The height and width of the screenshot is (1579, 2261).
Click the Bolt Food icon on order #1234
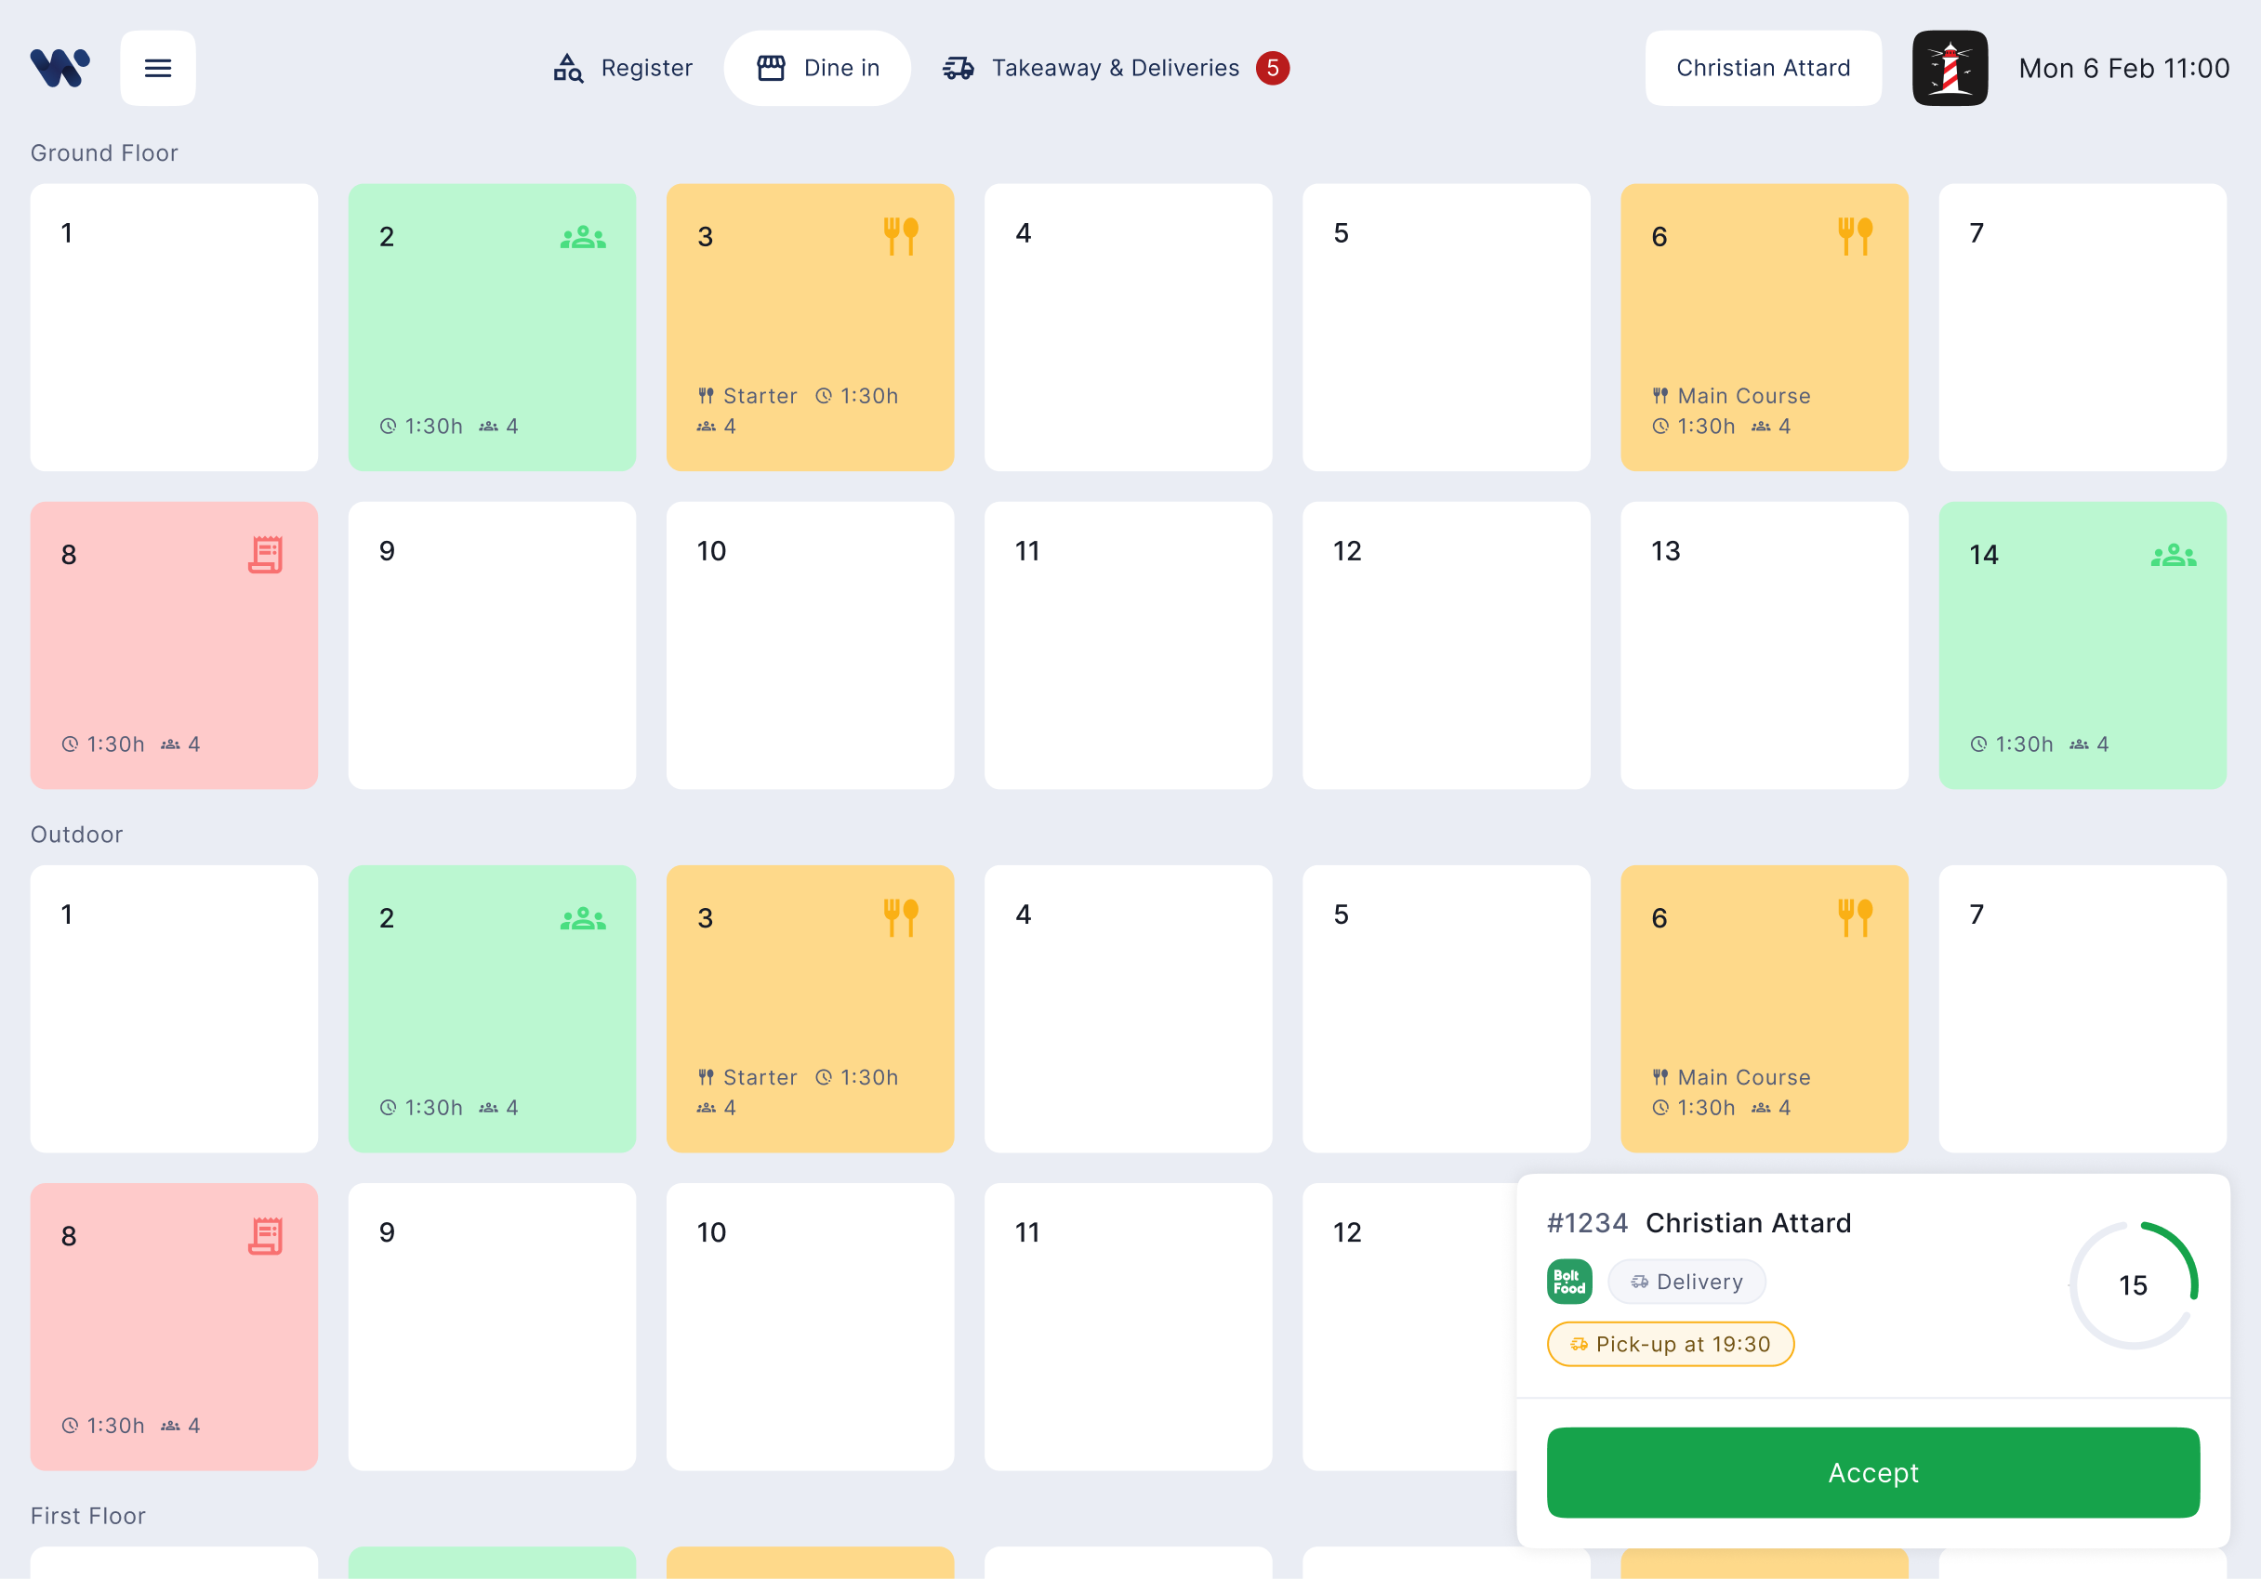1567,1281
